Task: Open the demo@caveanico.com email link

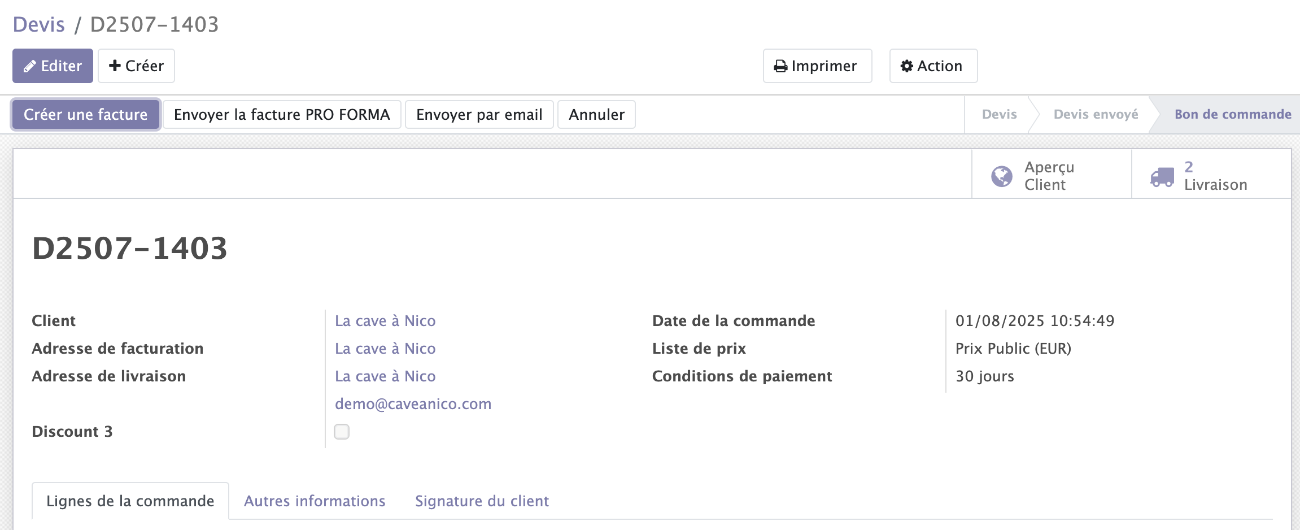Action: click(x=413, y=404)
